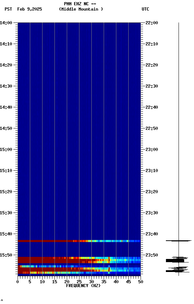Click the 22:10 UTC time label

pos(152,44)
